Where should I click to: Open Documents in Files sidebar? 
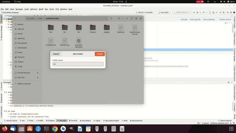coord(22,43)
